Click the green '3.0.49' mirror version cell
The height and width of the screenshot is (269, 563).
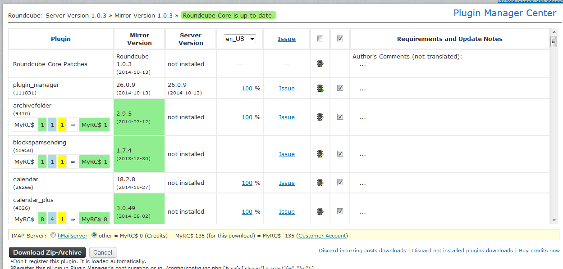[139, 209]
